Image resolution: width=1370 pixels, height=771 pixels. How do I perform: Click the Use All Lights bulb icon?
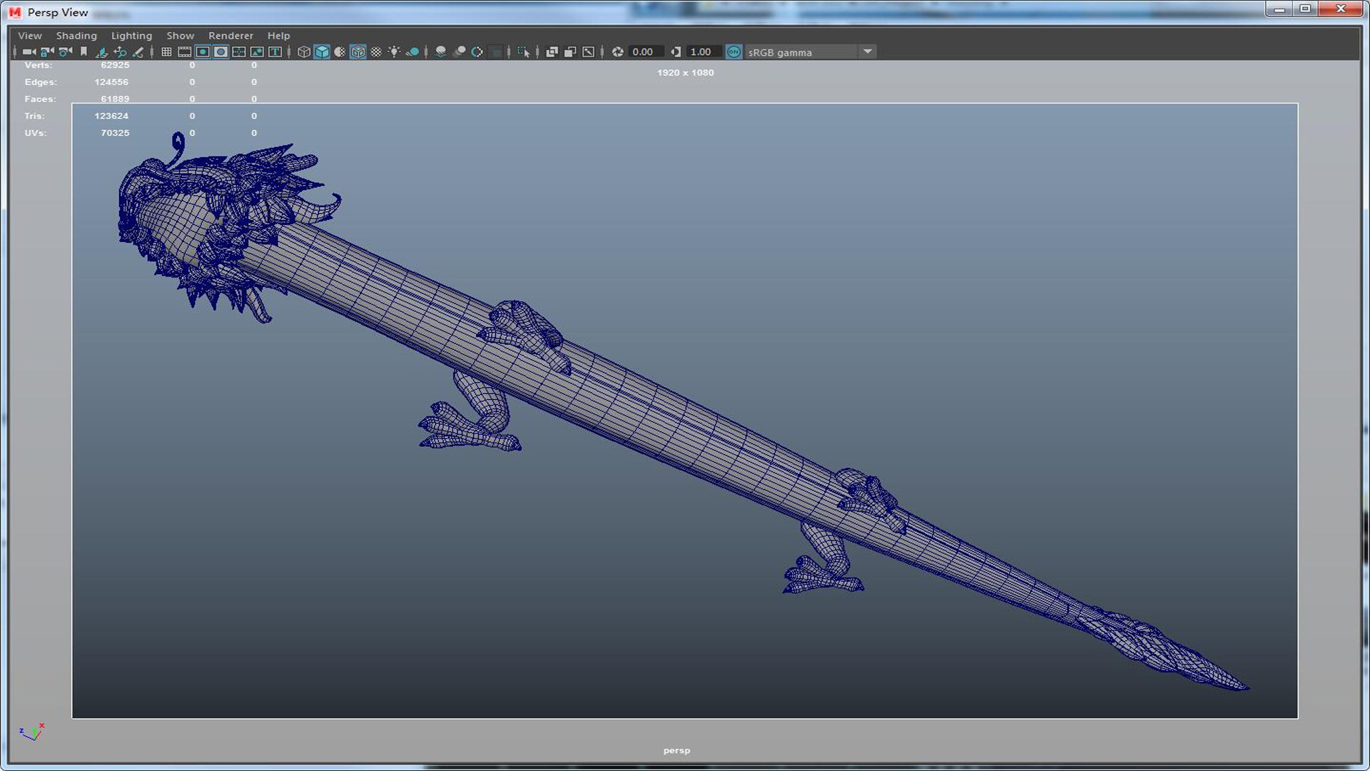[x=394, y=52]
